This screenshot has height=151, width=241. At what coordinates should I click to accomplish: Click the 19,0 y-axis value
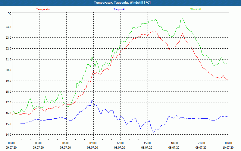click(x=9, y=81)
